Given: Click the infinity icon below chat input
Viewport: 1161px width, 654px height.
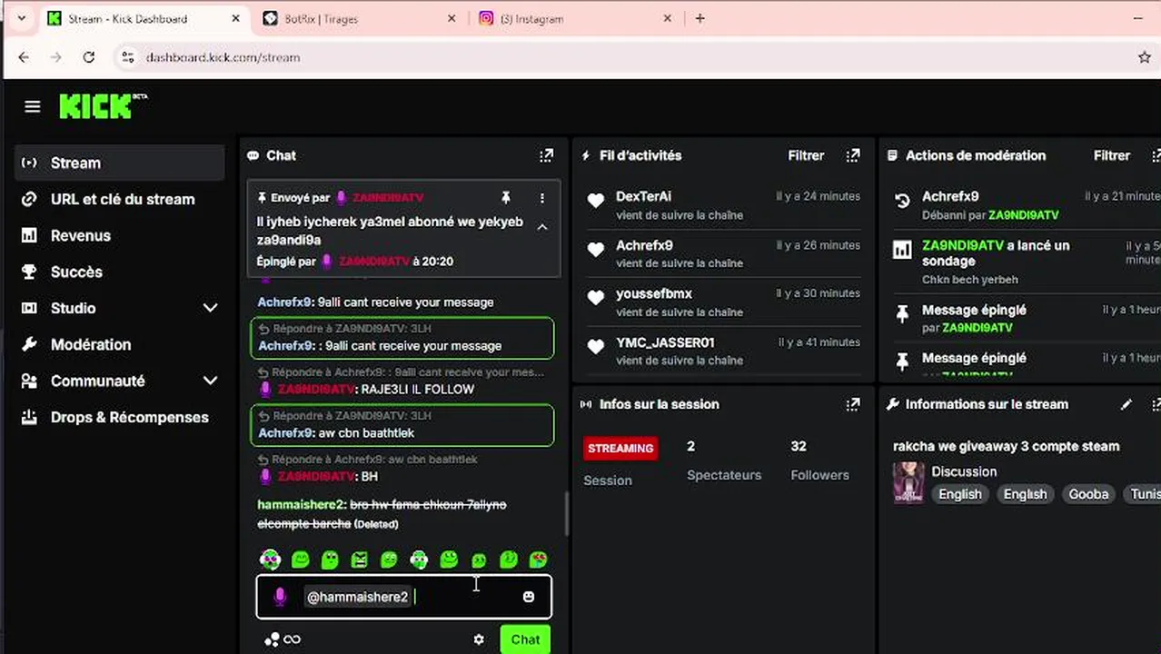Looking at the screenshot, I should (x=292, y=639).
